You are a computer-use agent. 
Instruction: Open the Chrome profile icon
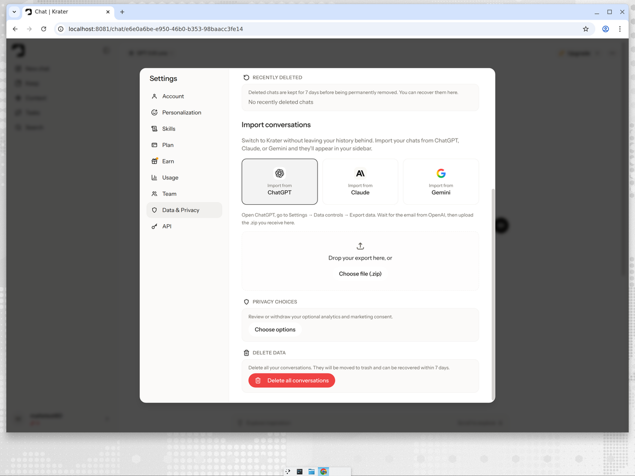click(x=605, y=29)
